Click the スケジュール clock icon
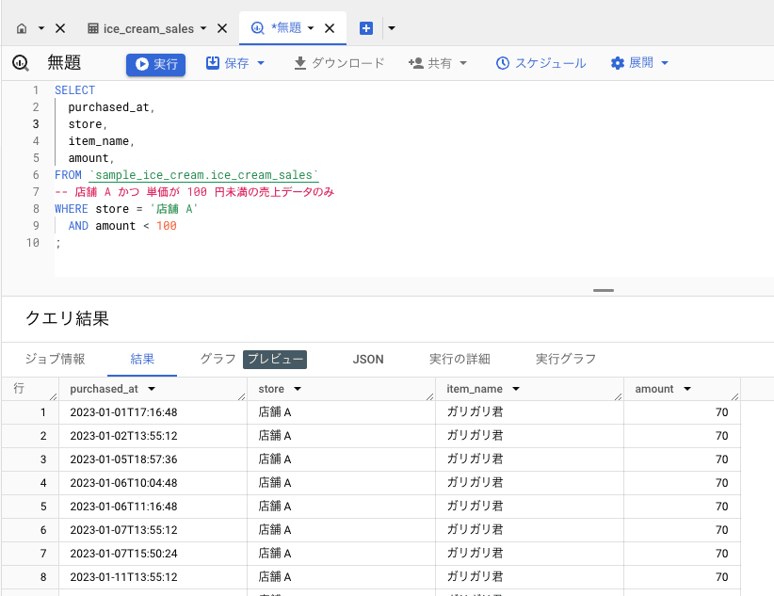 coord(503,63)
